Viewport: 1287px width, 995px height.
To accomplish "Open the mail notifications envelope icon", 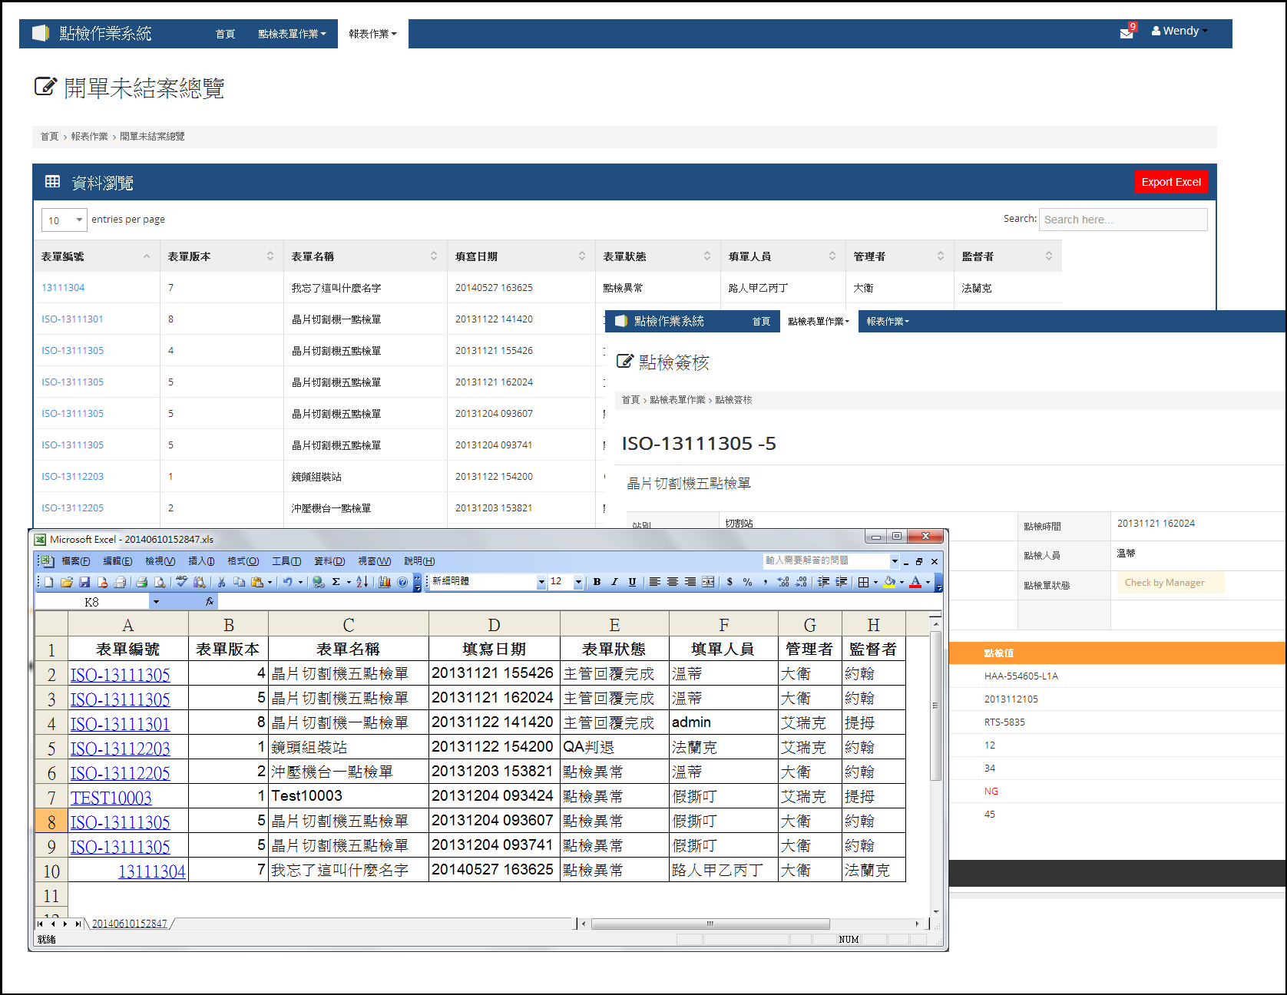I will tap(1127, 33).
